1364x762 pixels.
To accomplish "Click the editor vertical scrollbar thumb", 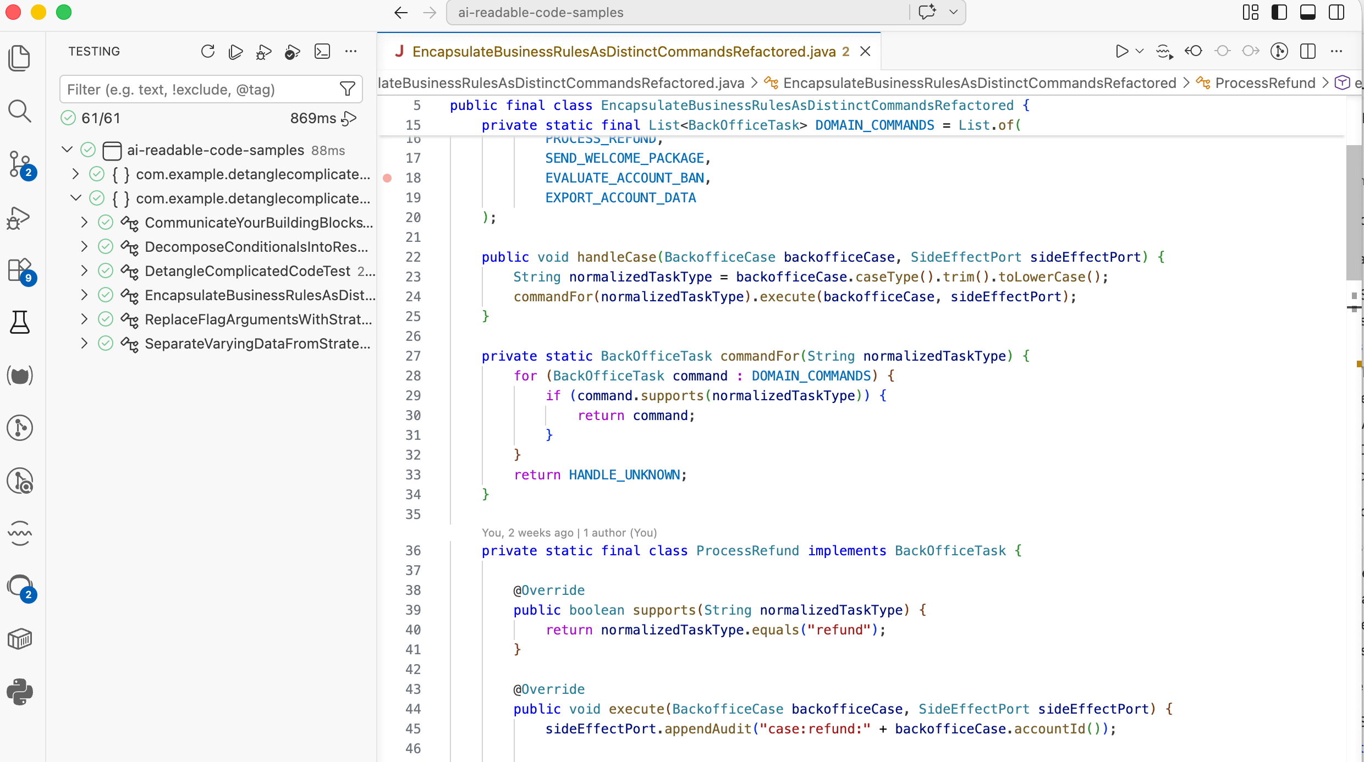I will (x=1354, y=212).
